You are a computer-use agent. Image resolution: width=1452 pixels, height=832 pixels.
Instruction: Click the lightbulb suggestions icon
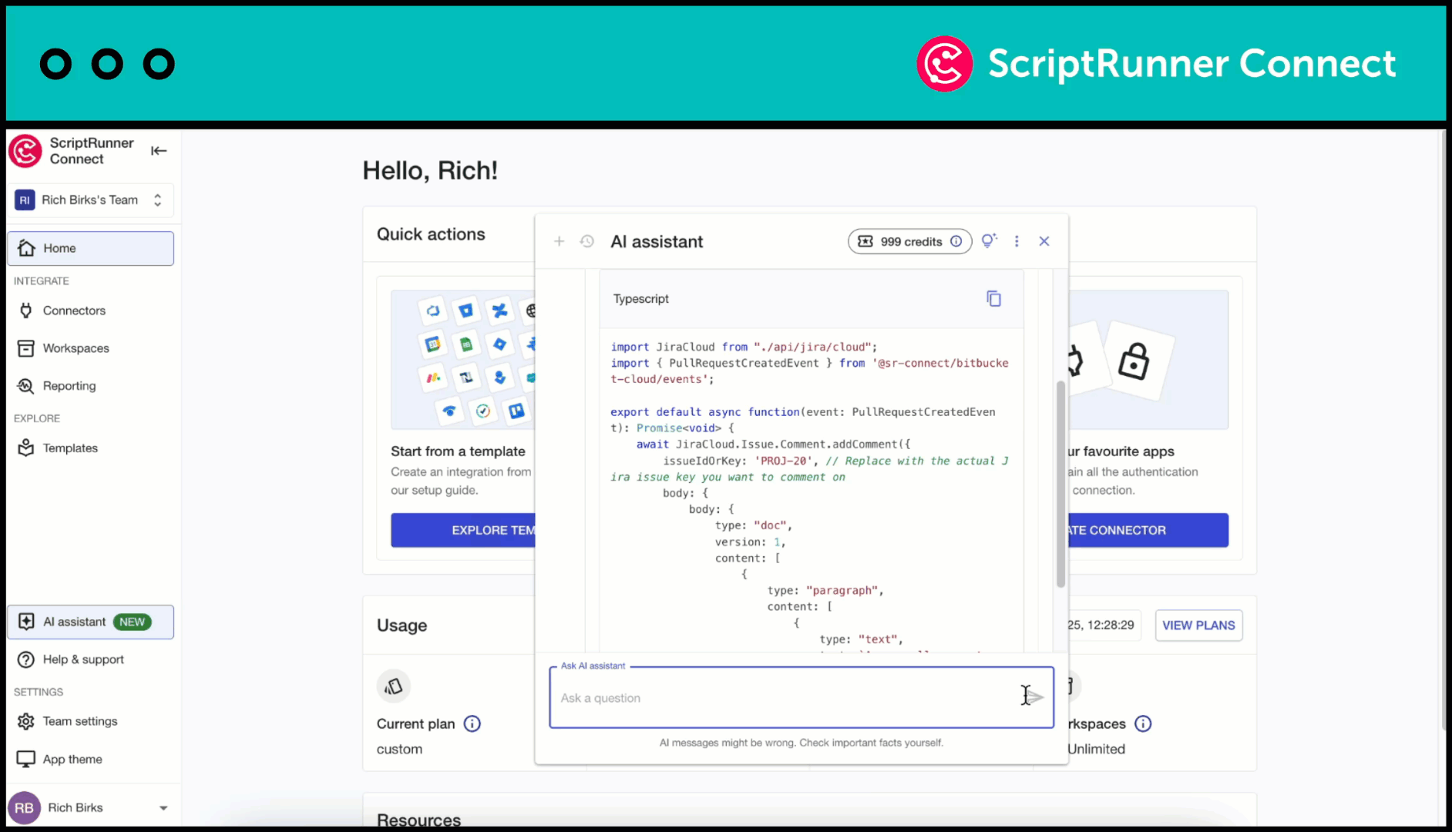tap(990, 241)
